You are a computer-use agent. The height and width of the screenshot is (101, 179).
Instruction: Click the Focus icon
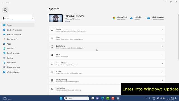52,55
